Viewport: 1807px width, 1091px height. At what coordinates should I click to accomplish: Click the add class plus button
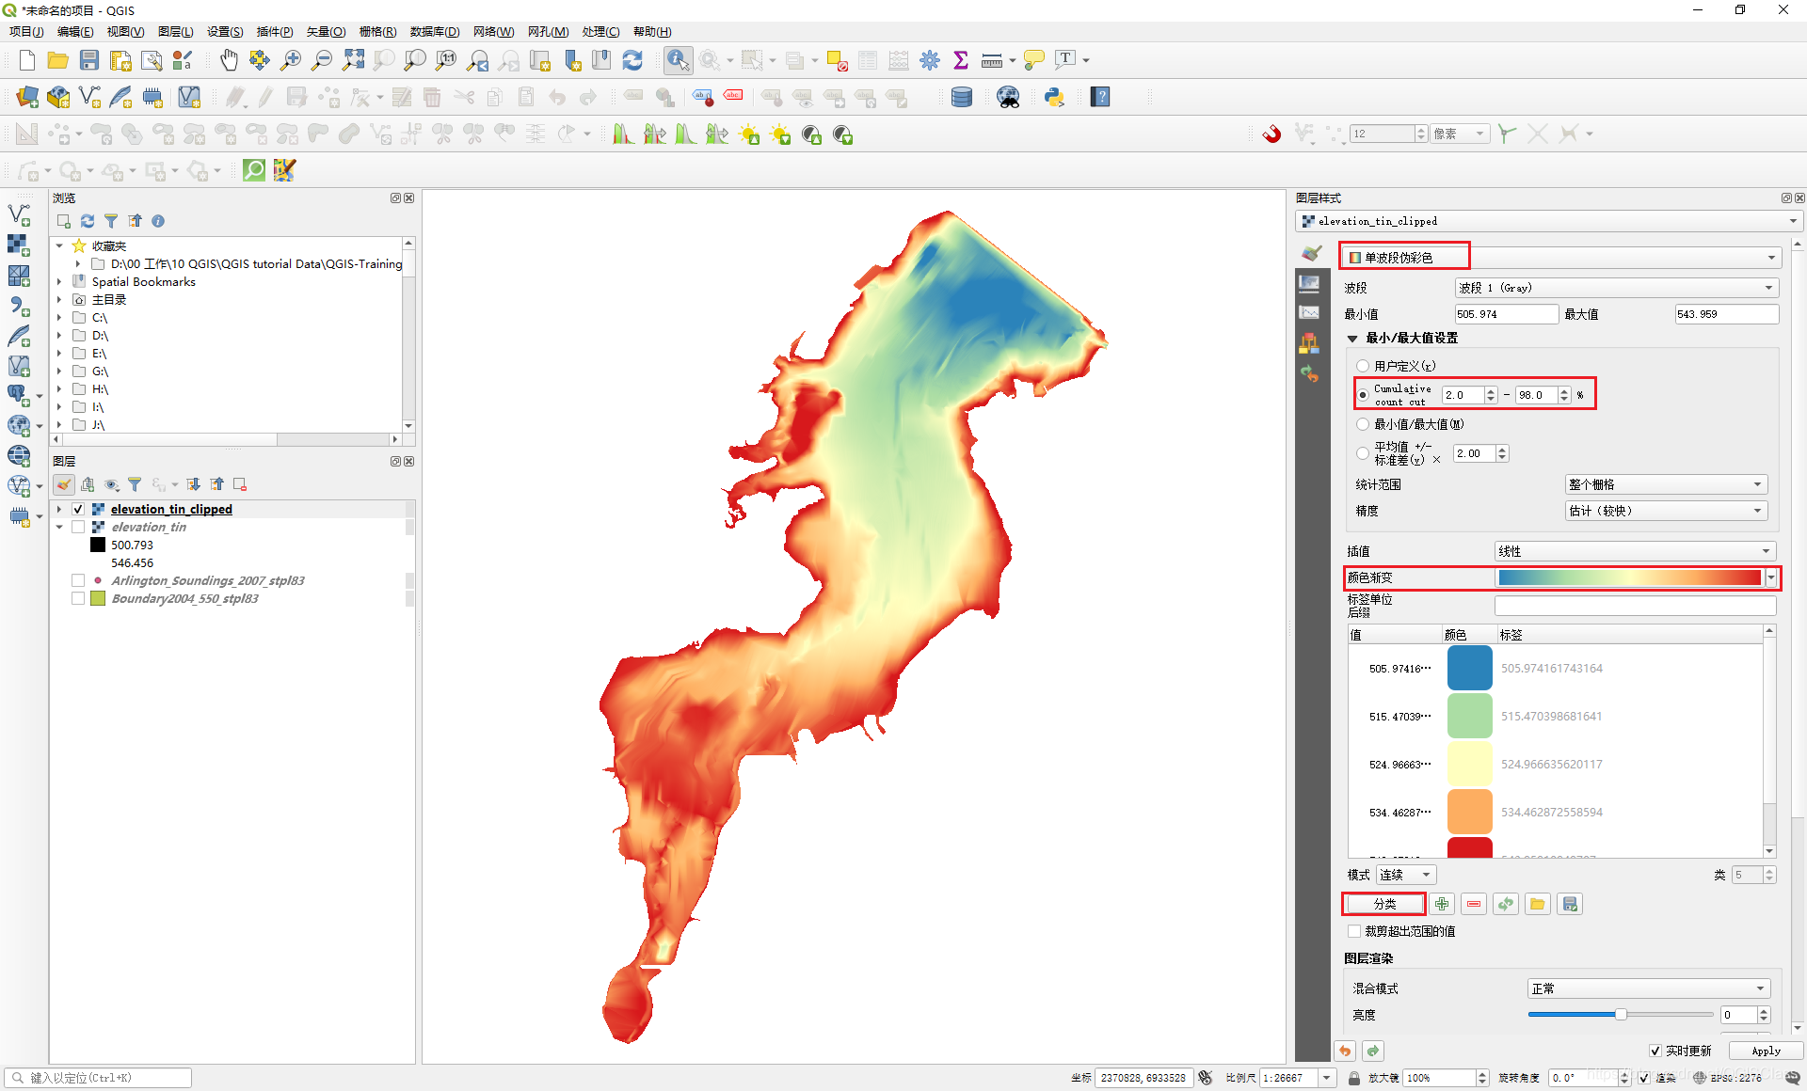1442,904
